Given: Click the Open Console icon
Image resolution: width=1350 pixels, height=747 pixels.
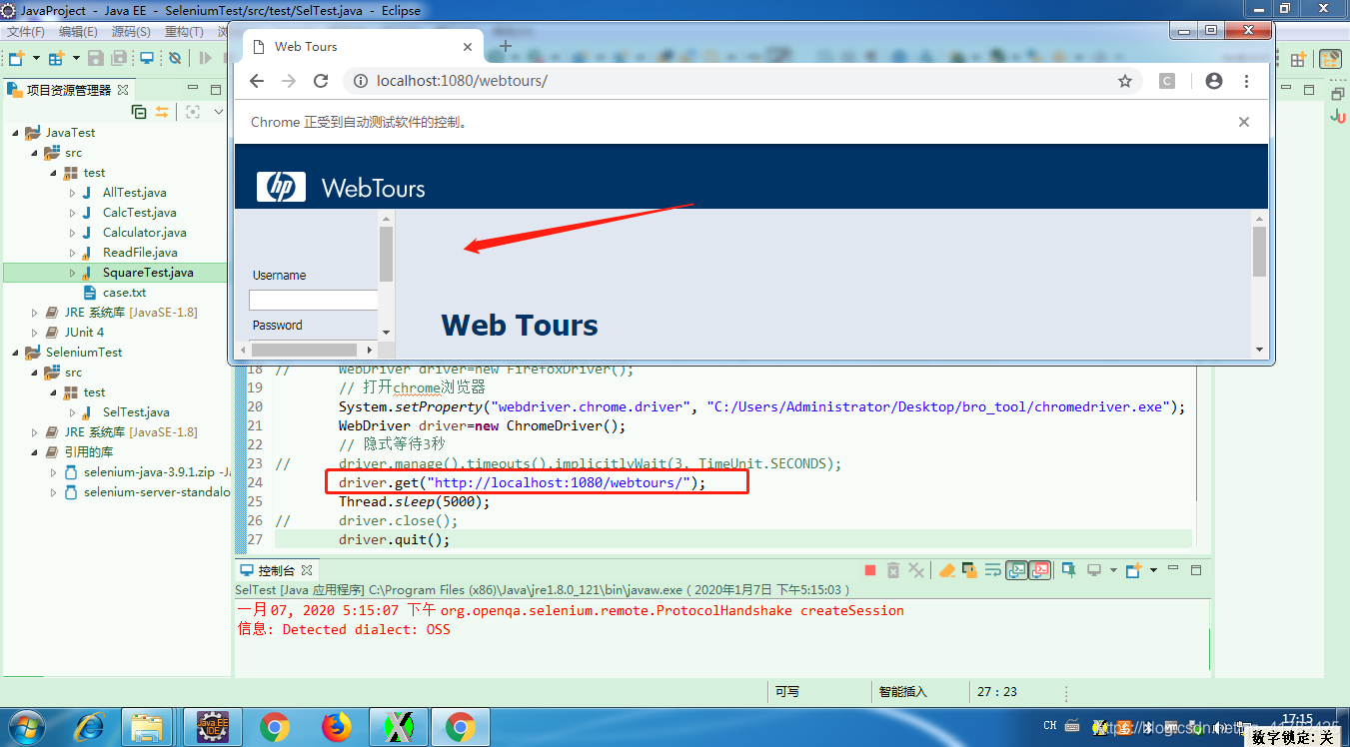Looking at the screenshot, I should (1133, 570).
